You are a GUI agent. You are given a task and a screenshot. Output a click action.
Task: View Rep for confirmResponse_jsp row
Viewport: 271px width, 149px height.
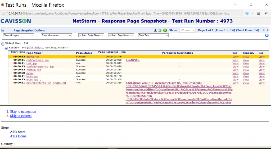pos(261,67)
